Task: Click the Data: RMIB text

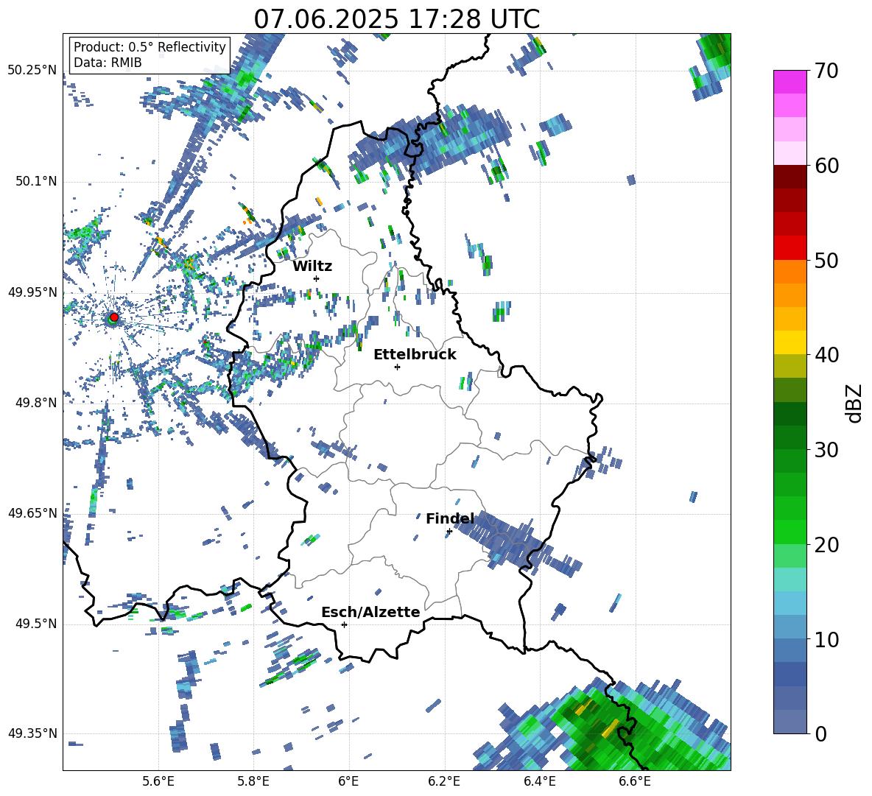Action: pyautogui.click(x=108, y=63)
